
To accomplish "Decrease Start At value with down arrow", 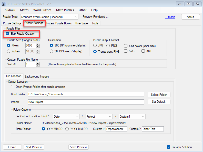I will coord(38,65).
